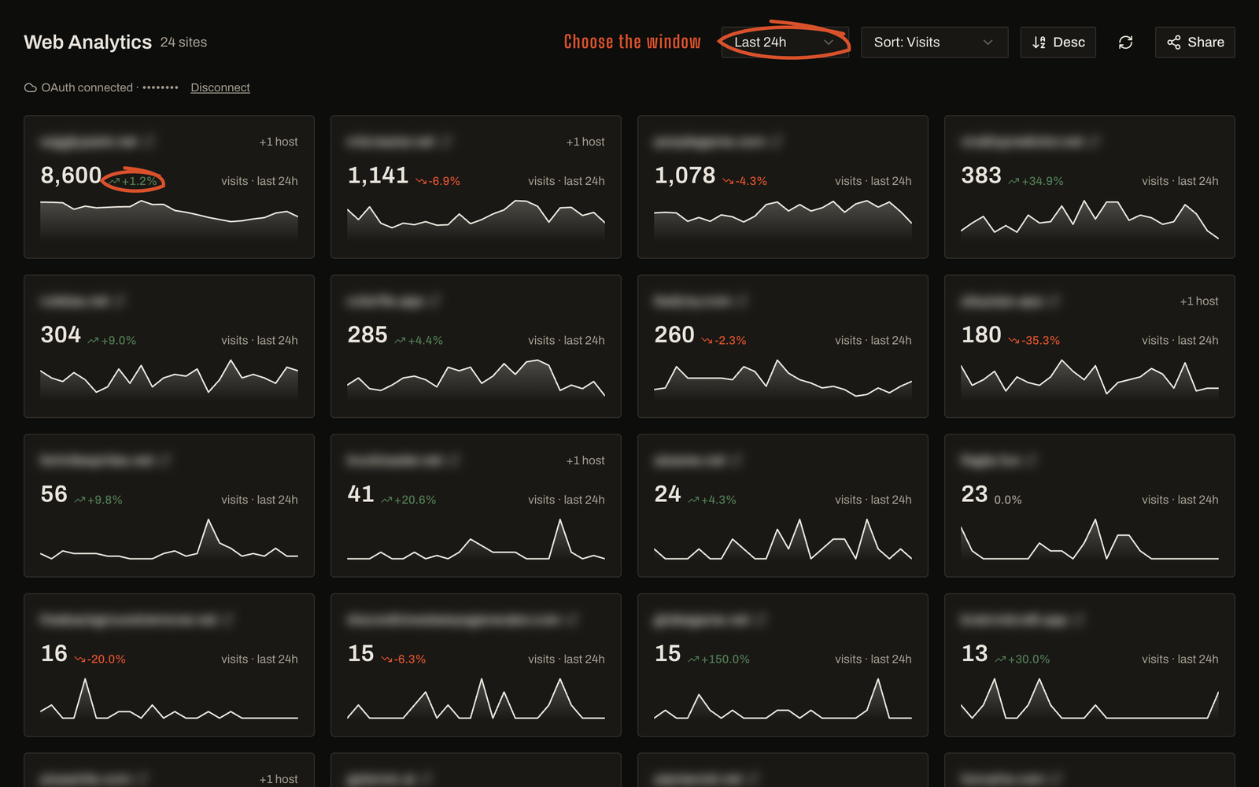Click the -35.3% downward trend indicator
The image size is (1259, 787).
[x=1034, y=341]
